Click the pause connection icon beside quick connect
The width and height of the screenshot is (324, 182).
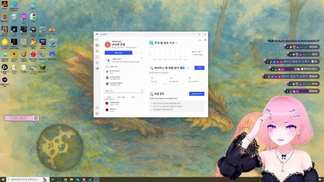pyautogui.click(x=136, y=53)
